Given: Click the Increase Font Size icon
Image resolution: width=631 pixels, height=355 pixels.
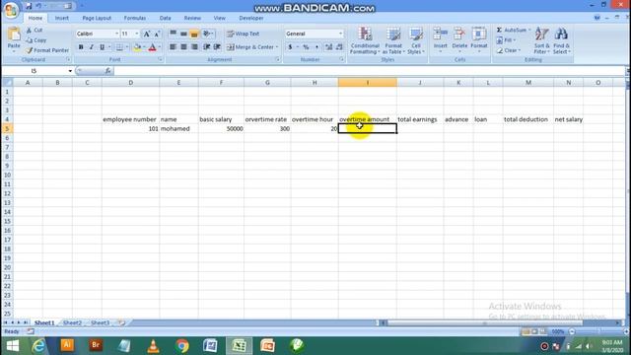Looking at the screenshot, I should pyautogui.click(x=147, y=34).
